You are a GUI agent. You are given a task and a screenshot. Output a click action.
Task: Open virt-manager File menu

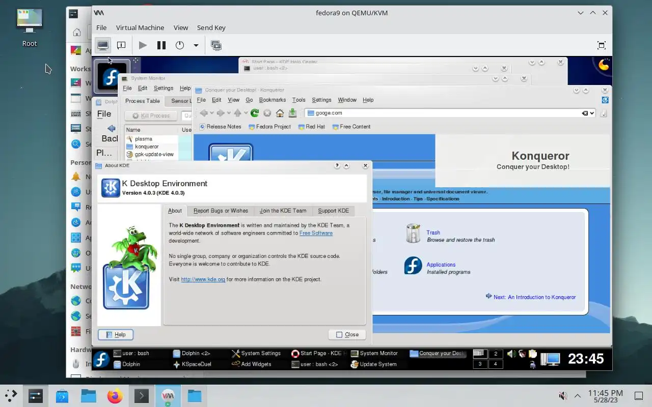(101, 27)
